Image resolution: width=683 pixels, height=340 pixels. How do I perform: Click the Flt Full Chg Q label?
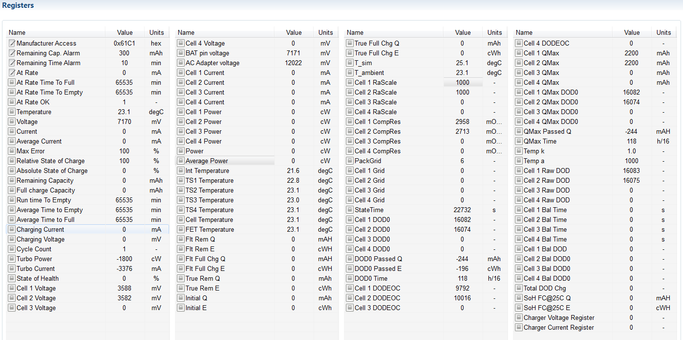[205, 259]
